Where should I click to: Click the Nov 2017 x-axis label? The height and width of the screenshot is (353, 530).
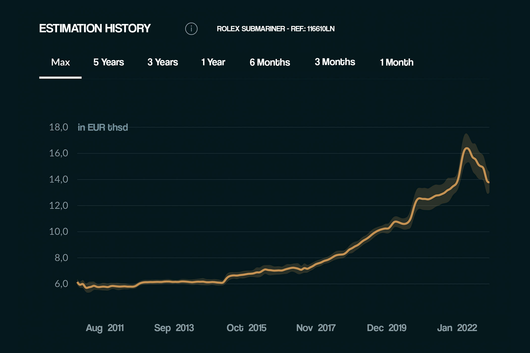(316, 328)
